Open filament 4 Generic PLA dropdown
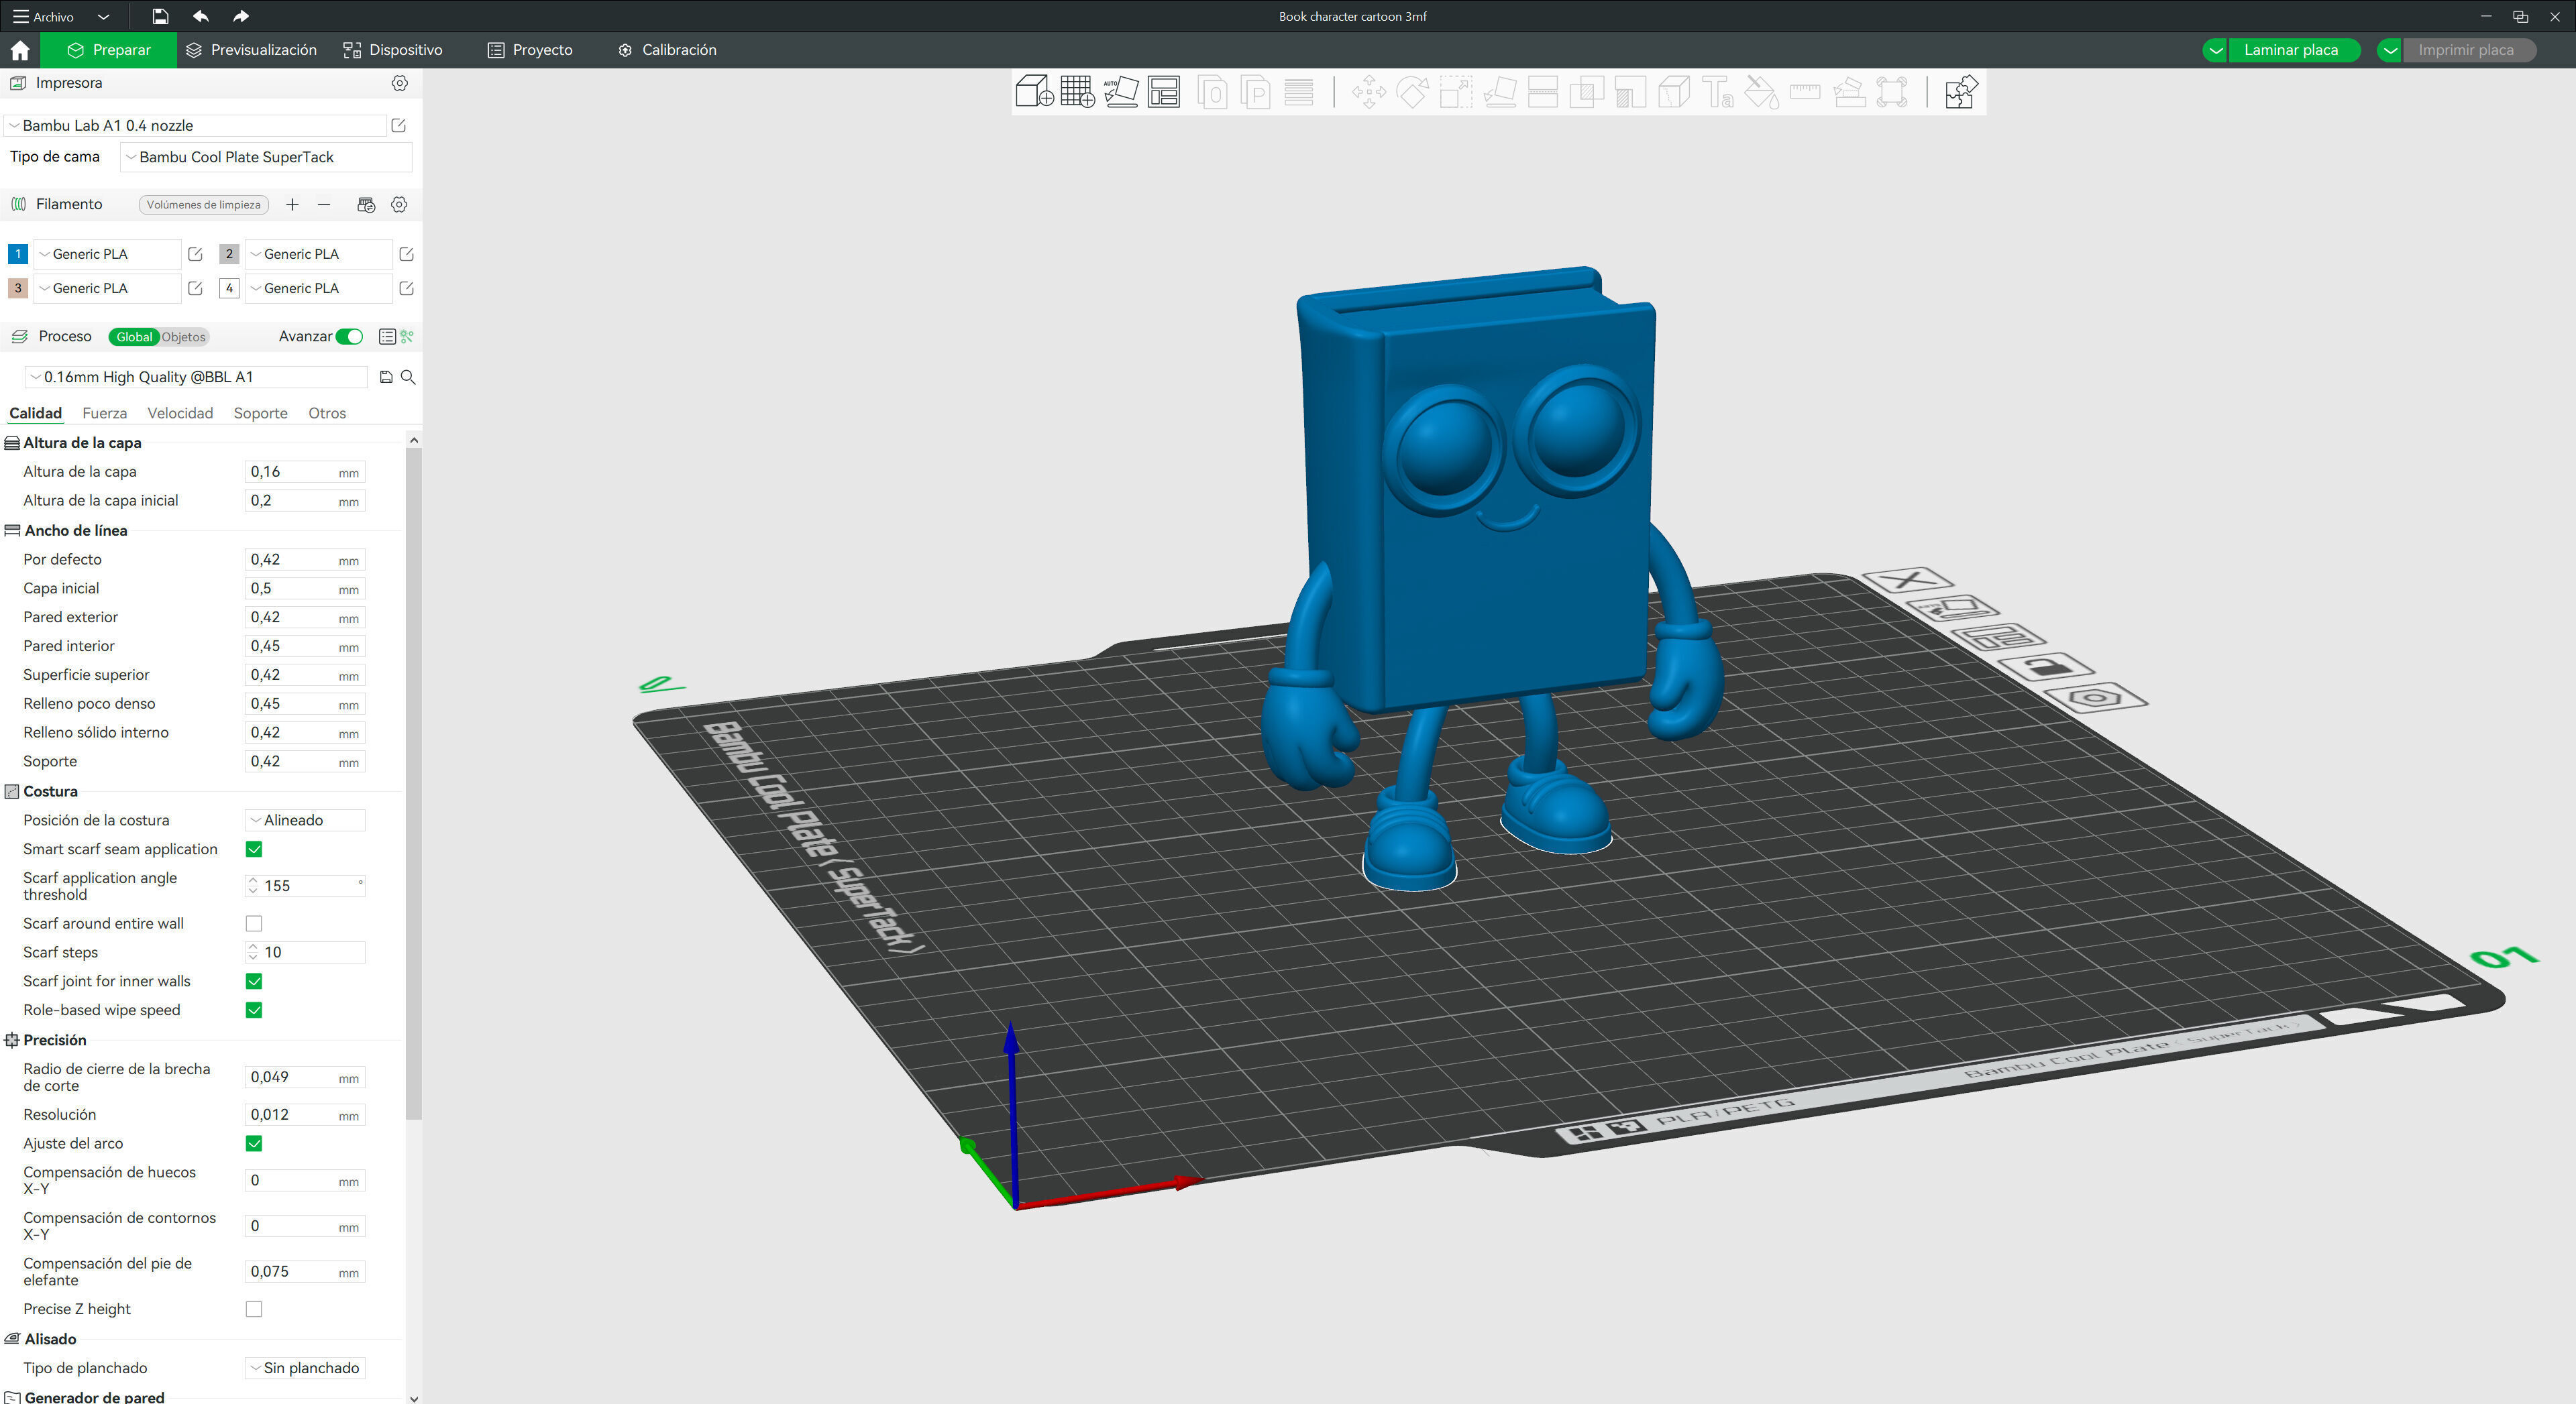 point(319,288)
